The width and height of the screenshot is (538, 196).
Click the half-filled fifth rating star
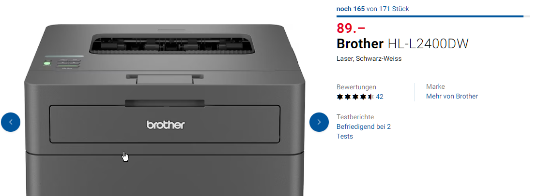pos(370,97)
